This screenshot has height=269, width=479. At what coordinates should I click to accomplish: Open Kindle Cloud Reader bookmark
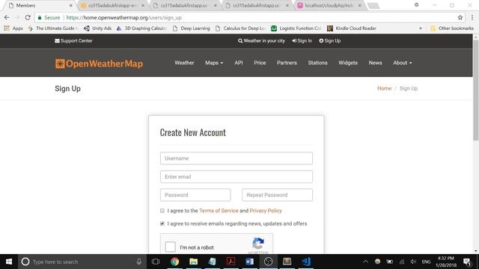click(352, 28)
